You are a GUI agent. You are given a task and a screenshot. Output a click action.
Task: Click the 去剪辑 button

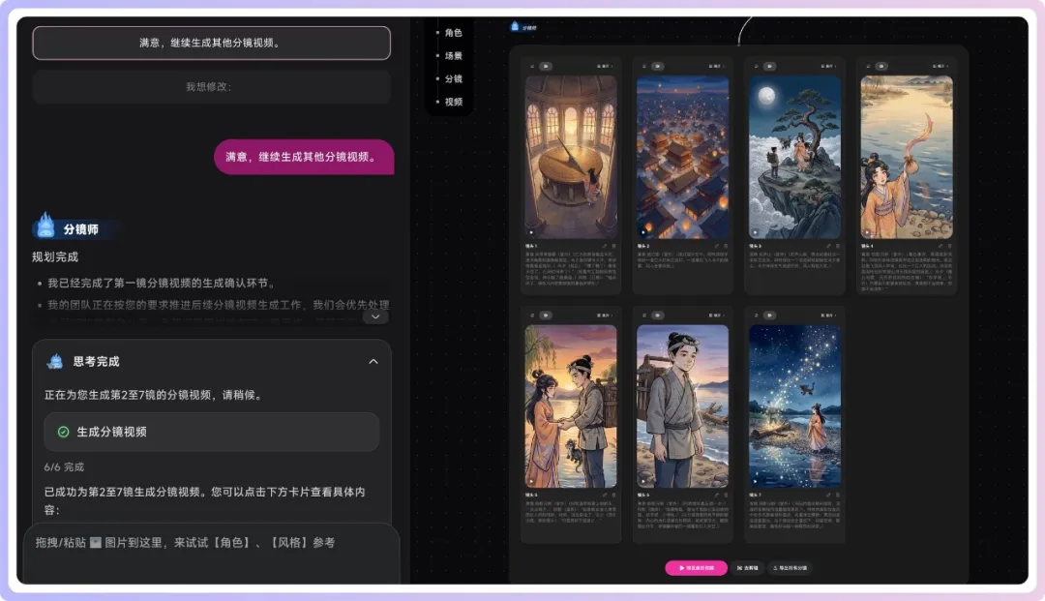(x=747, y=568)
